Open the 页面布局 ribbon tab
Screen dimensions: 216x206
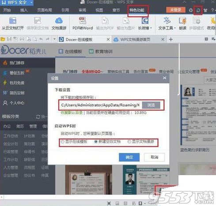pyautogui.click(x=45, y=10)
